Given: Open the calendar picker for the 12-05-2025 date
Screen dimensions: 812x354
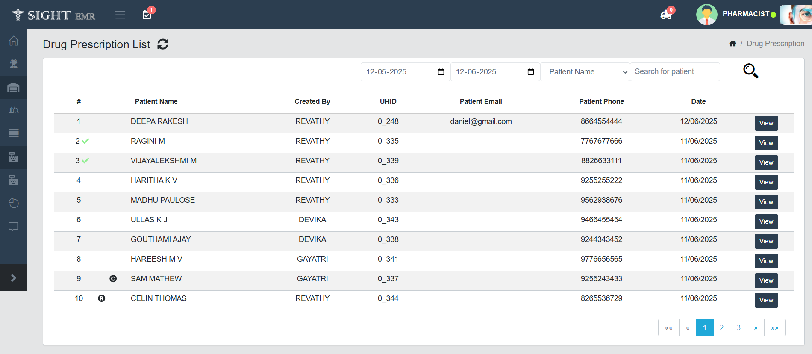Looking at the screenshot, I should [x=441, y=72].
